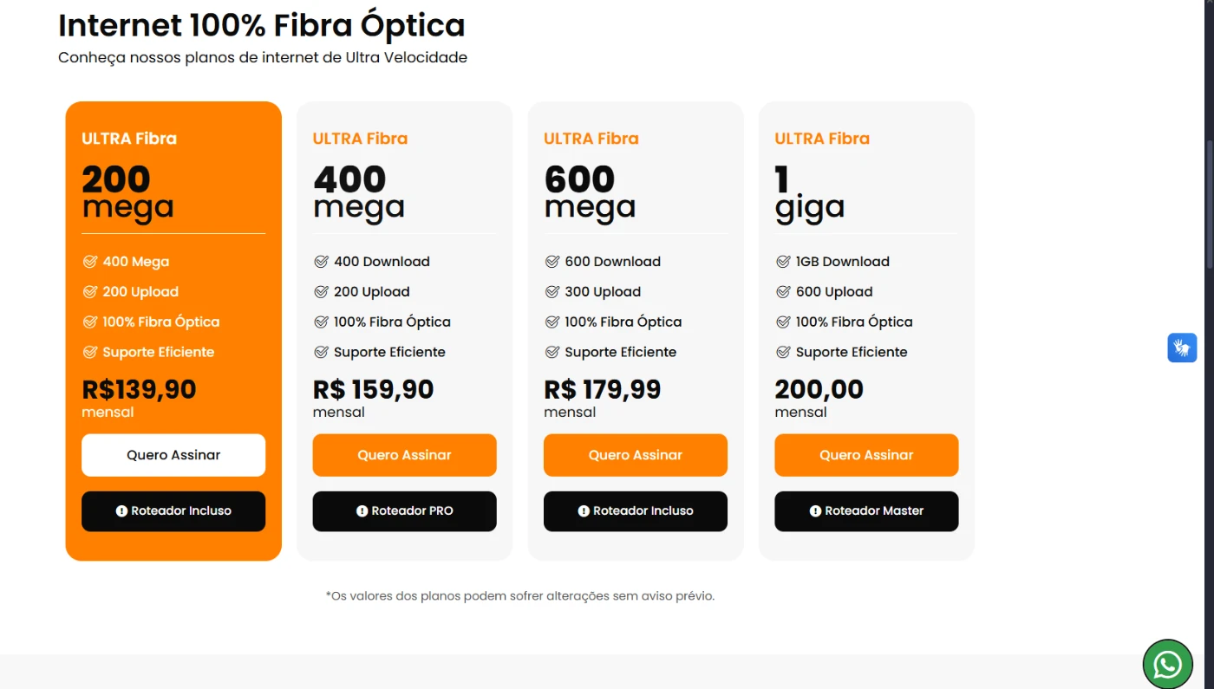Click the 1 giga plan title
The width and height of the screenshot is (1214, 689).
coord(809,194)
